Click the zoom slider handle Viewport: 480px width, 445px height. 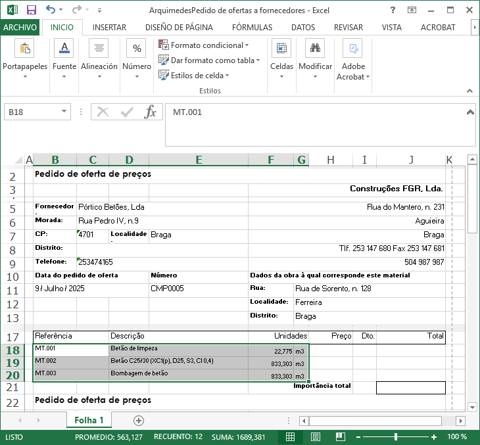click(x=396, y=436)
